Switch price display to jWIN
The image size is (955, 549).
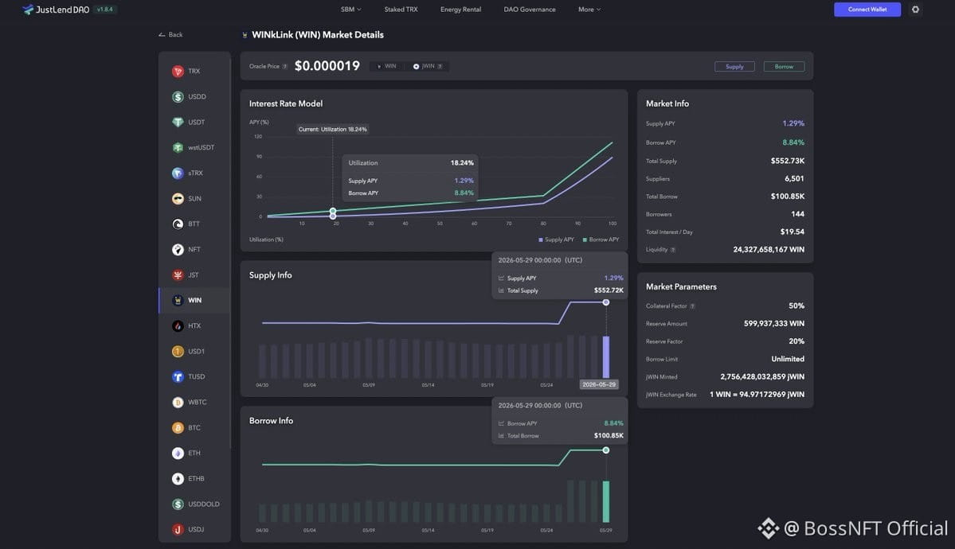coord(428,66)
